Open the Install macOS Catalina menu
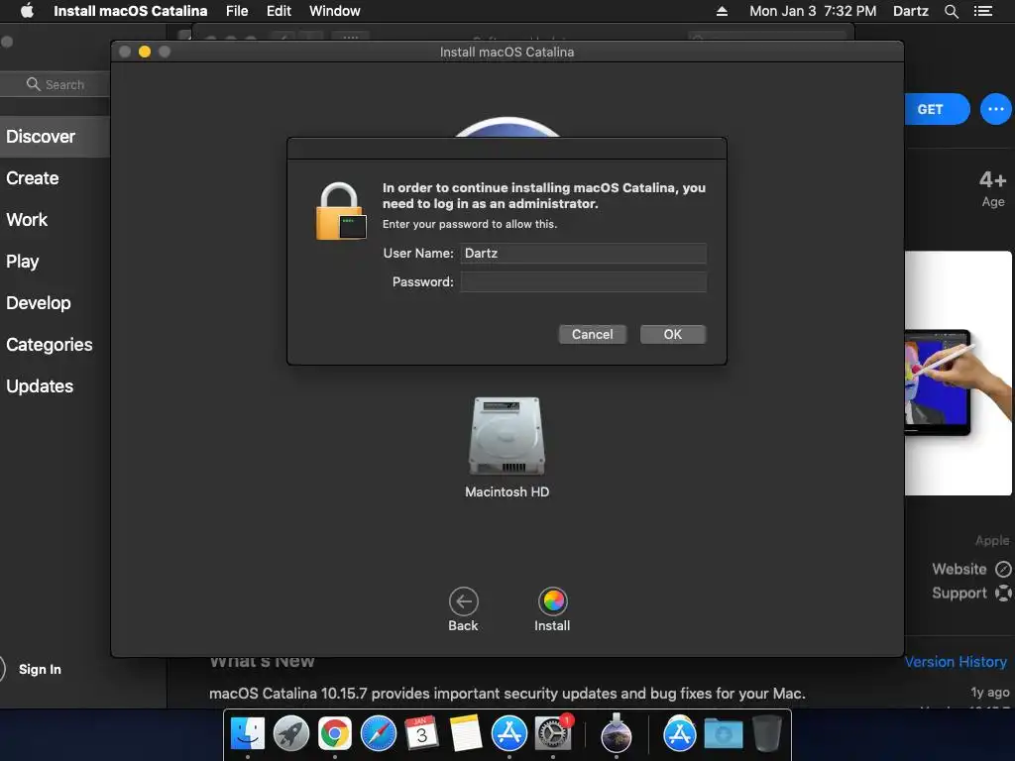The image size is (1015, 761). (130, 11)
